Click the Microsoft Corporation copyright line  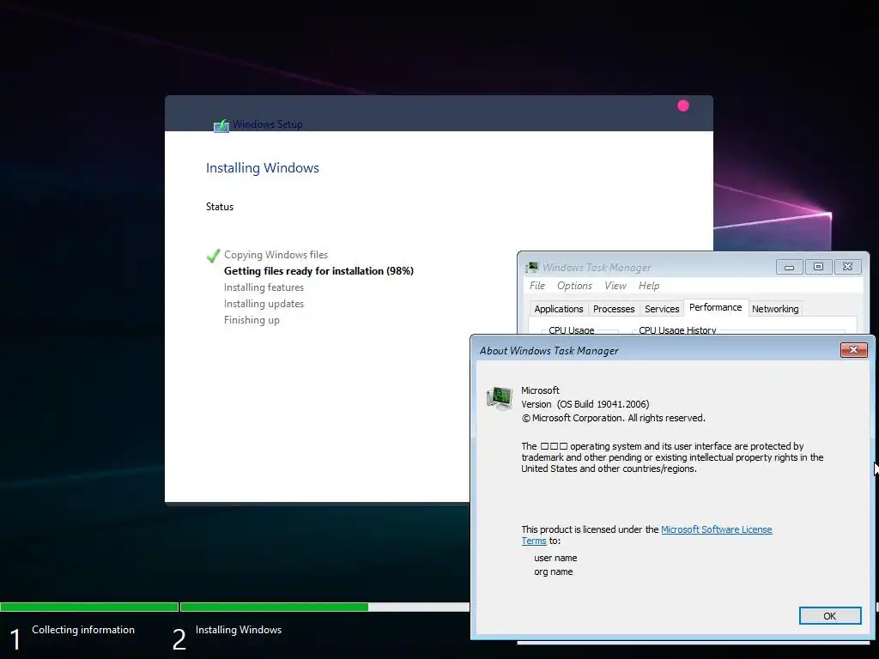(x=613, y=418)
